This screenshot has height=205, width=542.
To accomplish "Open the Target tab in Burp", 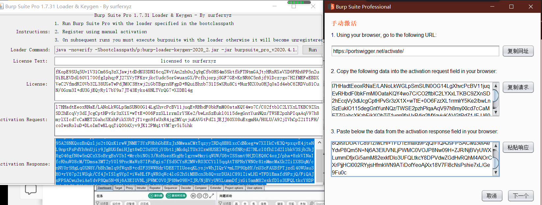I will point(118,188).
